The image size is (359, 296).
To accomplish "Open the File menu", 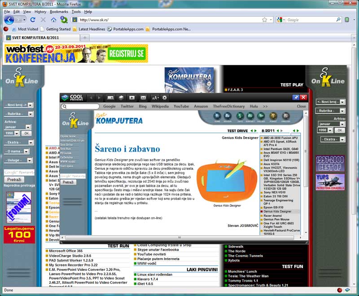I will 7,12.
